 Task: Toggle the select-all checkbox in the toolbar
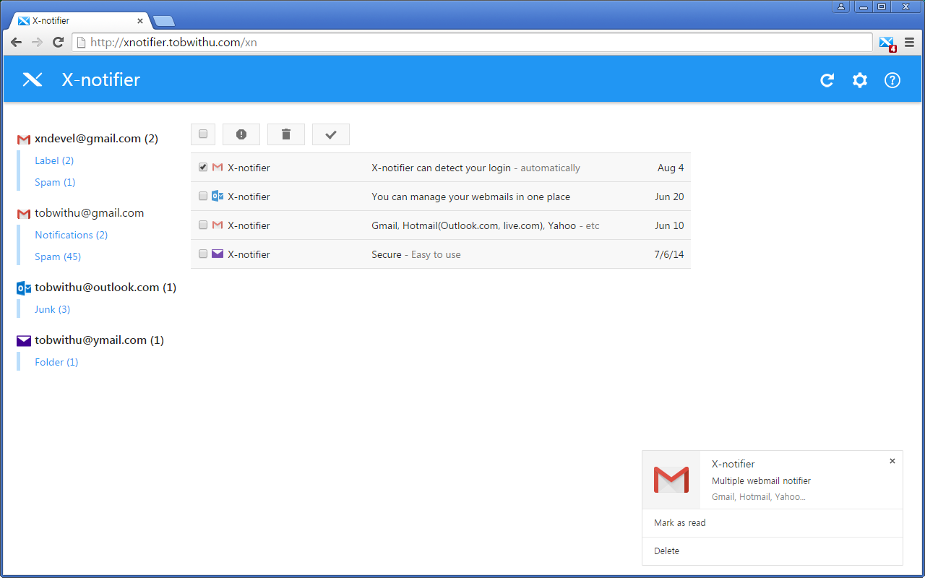click(x=202, y=134)
